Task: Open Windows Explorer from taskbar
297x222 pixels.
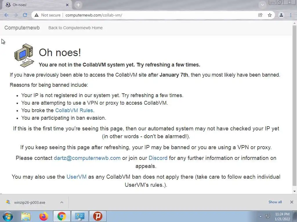Action: click(26, 216)
